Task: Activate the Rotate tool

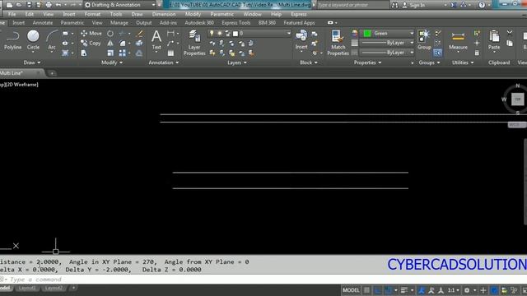Action: [x=110, y=34]
